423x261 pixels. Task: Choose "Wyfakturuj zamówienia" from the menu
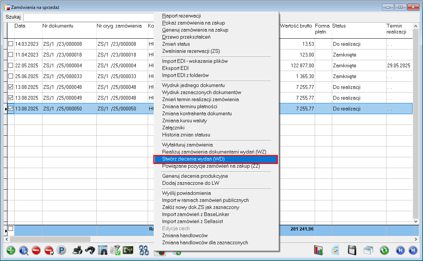pyautogui.click(x=187, y=145)
